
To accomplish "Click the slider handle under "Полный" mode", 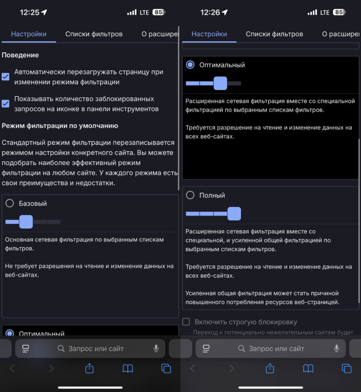I will click(234, 214).
